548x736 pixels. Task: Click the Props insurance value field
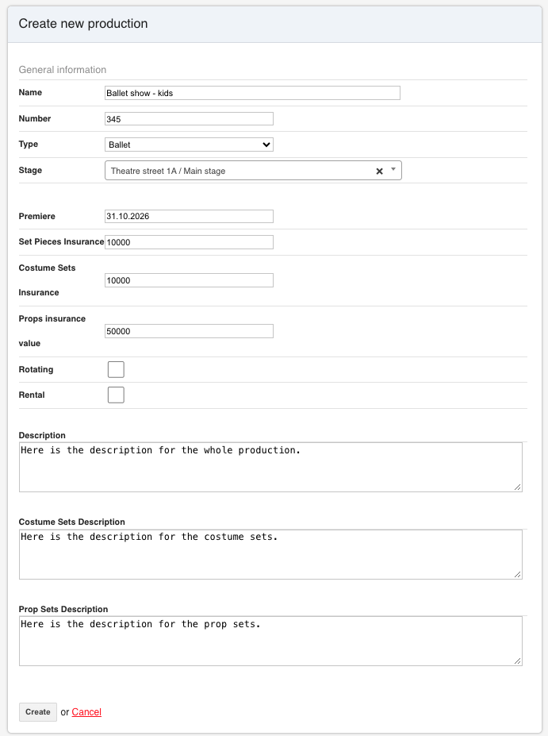[189, 331]
